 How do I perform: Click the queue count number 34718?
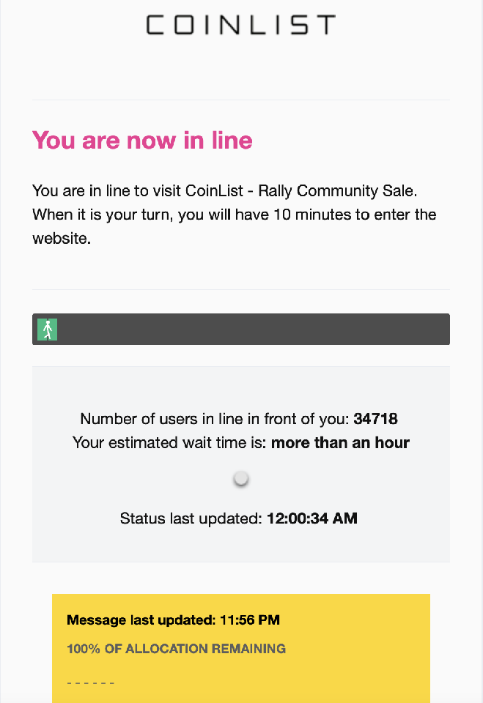click(x=375, y=419)
